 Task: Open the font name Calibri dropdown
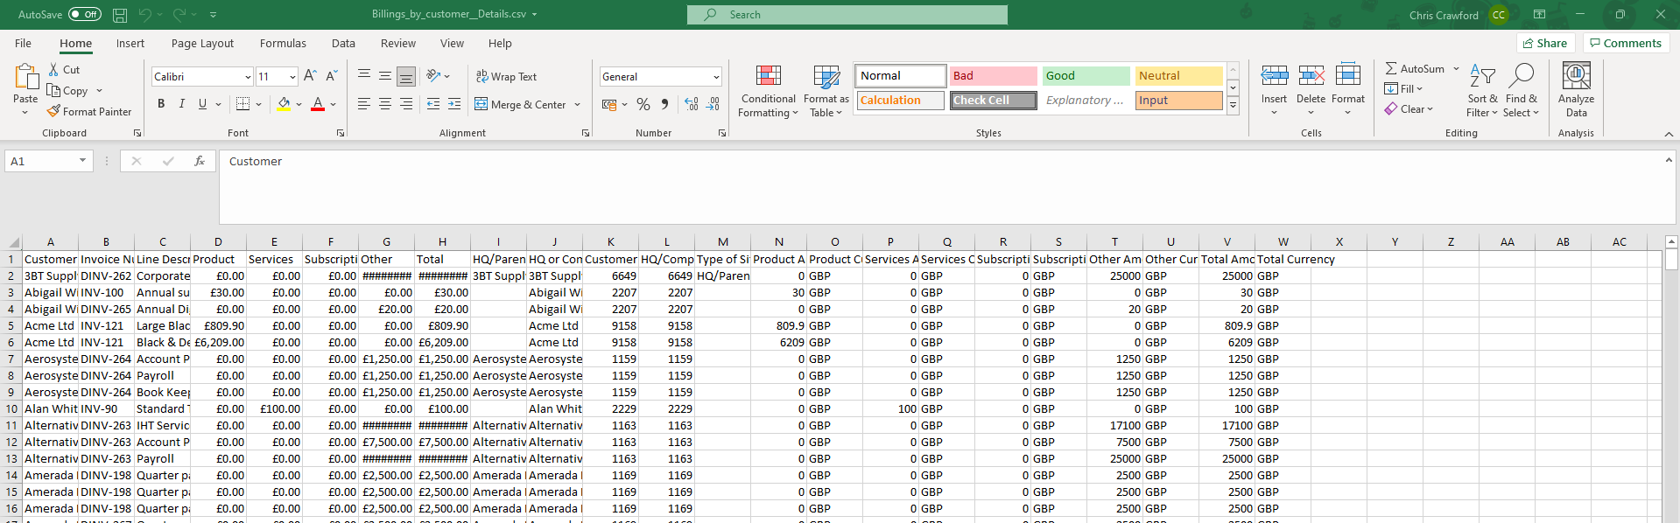coord(248,77)
